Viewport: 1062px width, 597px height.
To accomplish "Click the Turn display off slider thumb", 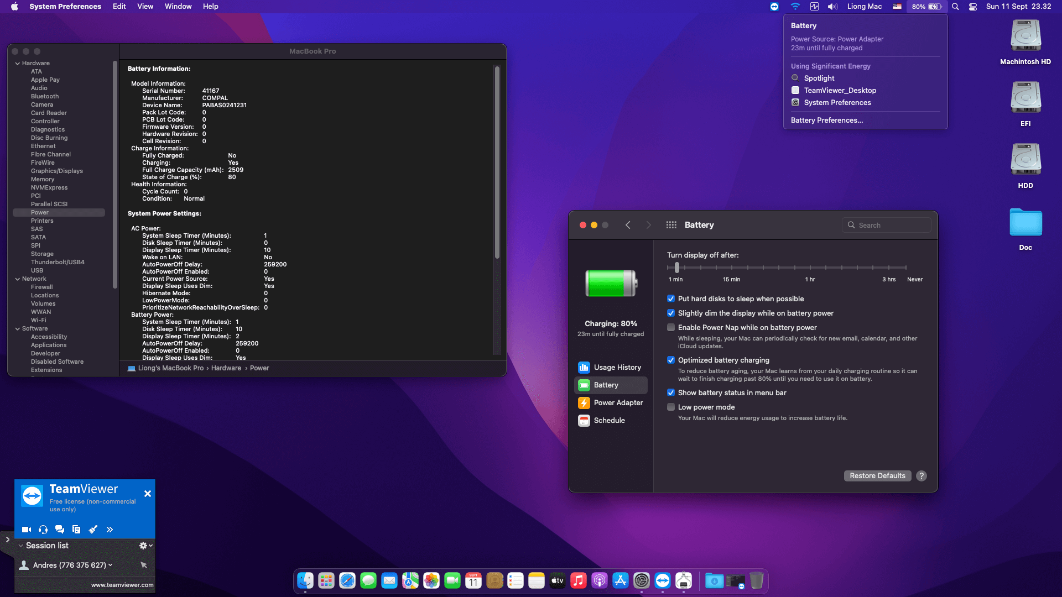I will click(x=677, y=268).
